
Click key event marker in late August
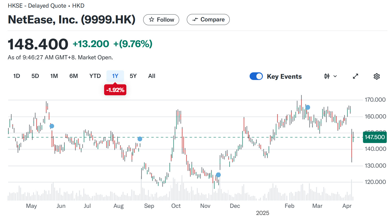140,139
